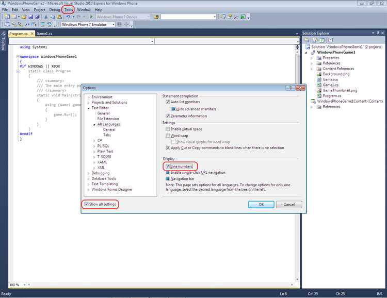Toggle the Show all settings checkbox
The image size is (387, 298).
coord(86,204)
